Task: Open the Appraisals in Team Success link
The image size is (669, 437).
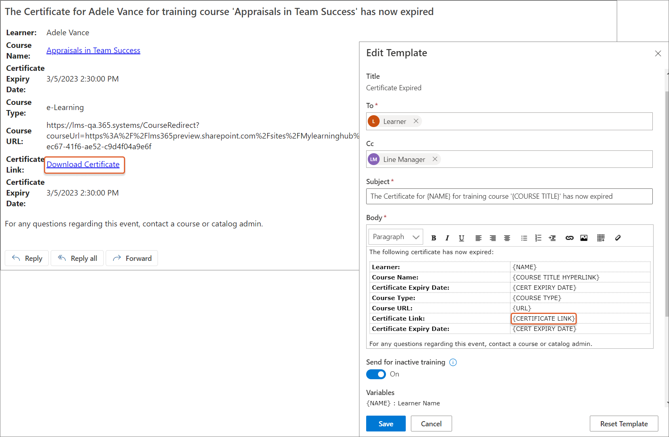Action: pyautogui.click(x=93, y=50)
